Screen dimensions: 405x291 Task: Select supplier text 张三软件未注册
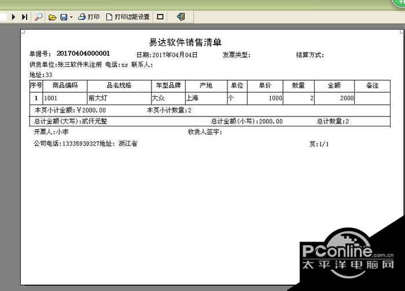point(80,64)
